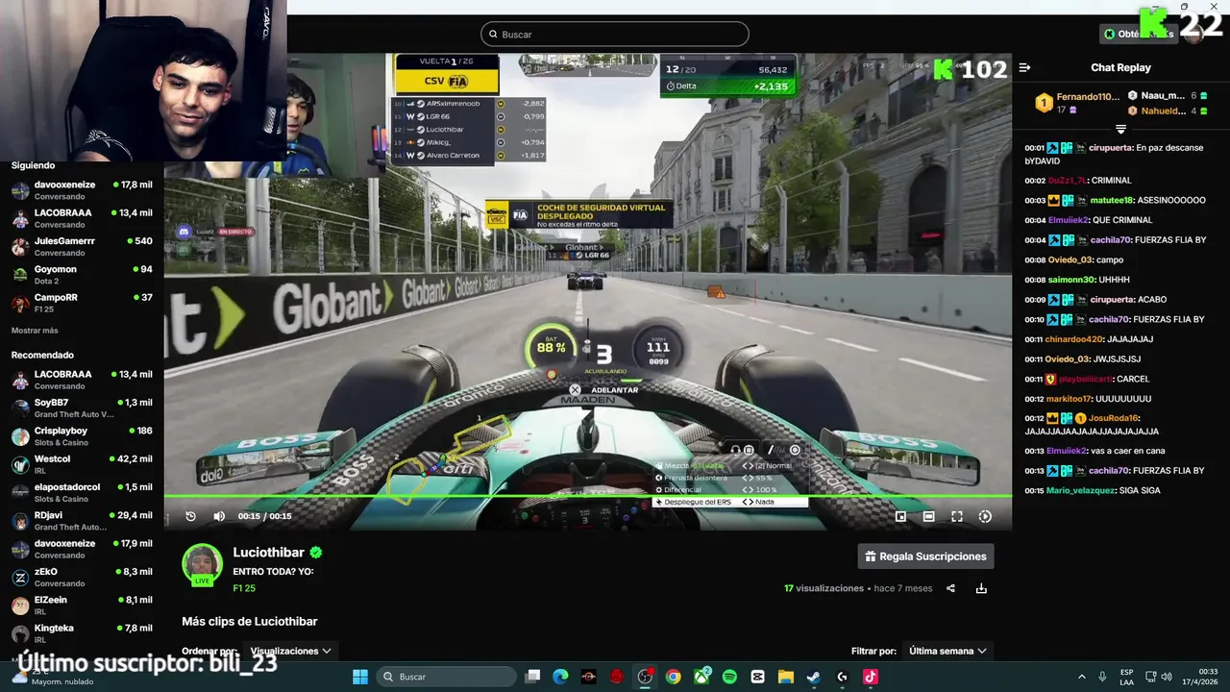Enter fullscreen in the video player

(x=957, y=516)
